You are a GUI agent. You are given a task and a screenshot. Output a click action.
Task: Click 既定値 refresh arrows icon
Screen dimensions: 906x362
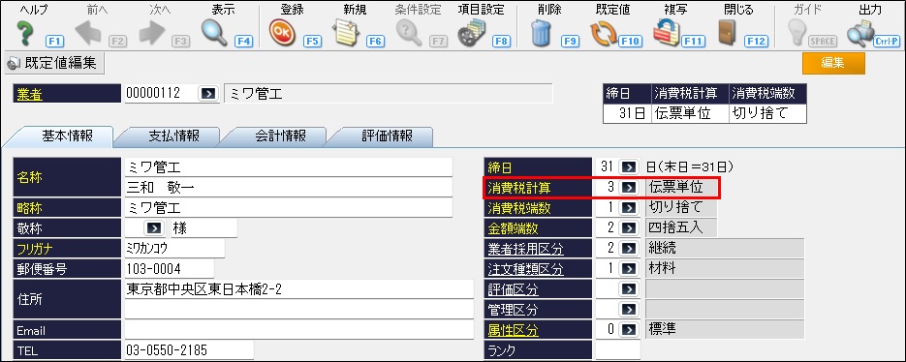point(604,35)
